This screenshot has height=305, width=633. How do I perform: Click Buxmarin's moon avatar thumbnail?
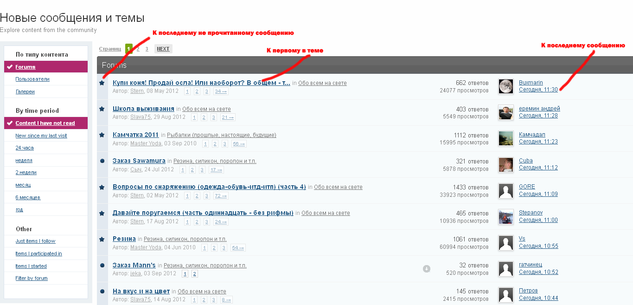pyautogui.click(x=505, y=86)
